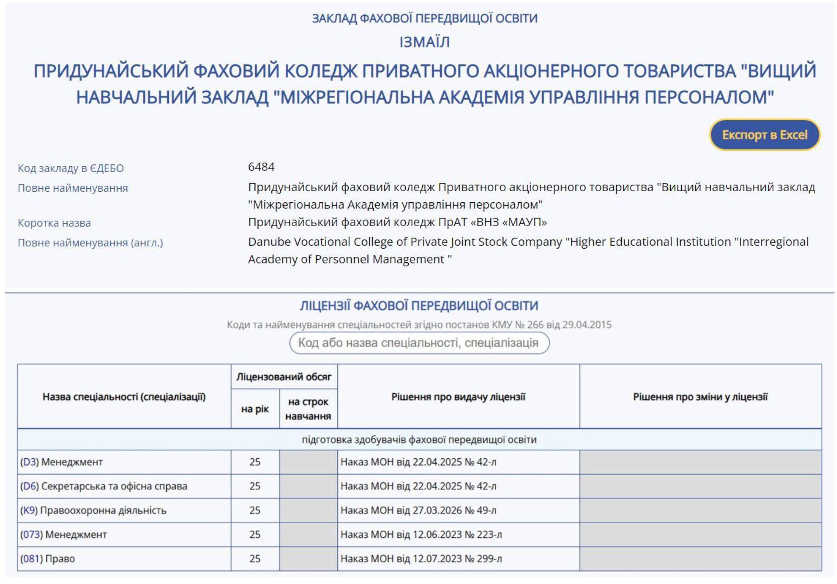Click the specialty code search field
837x584 pixels.
[x=419, y=343]
